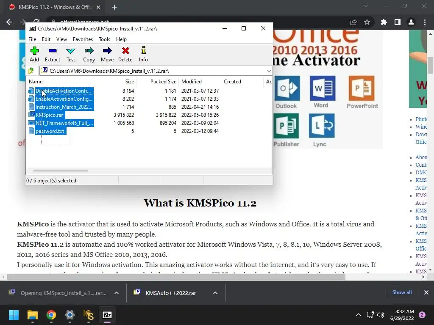Viewport: 434px width, 325px height.
Task: Open Settings gear from the taskbar
Action: [x=70, y=315]
